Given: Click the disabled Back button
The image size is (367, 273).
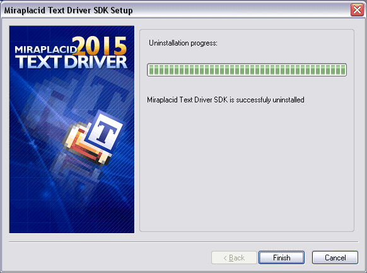Looking at the screenshot, I should pyautogui.click(x=234, y=258).
